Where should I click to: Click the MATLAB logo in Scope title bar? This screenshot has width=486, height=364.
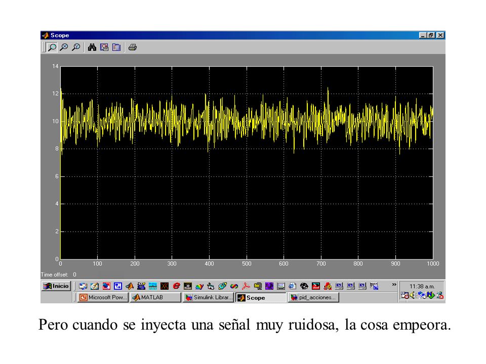coord(45,35)
